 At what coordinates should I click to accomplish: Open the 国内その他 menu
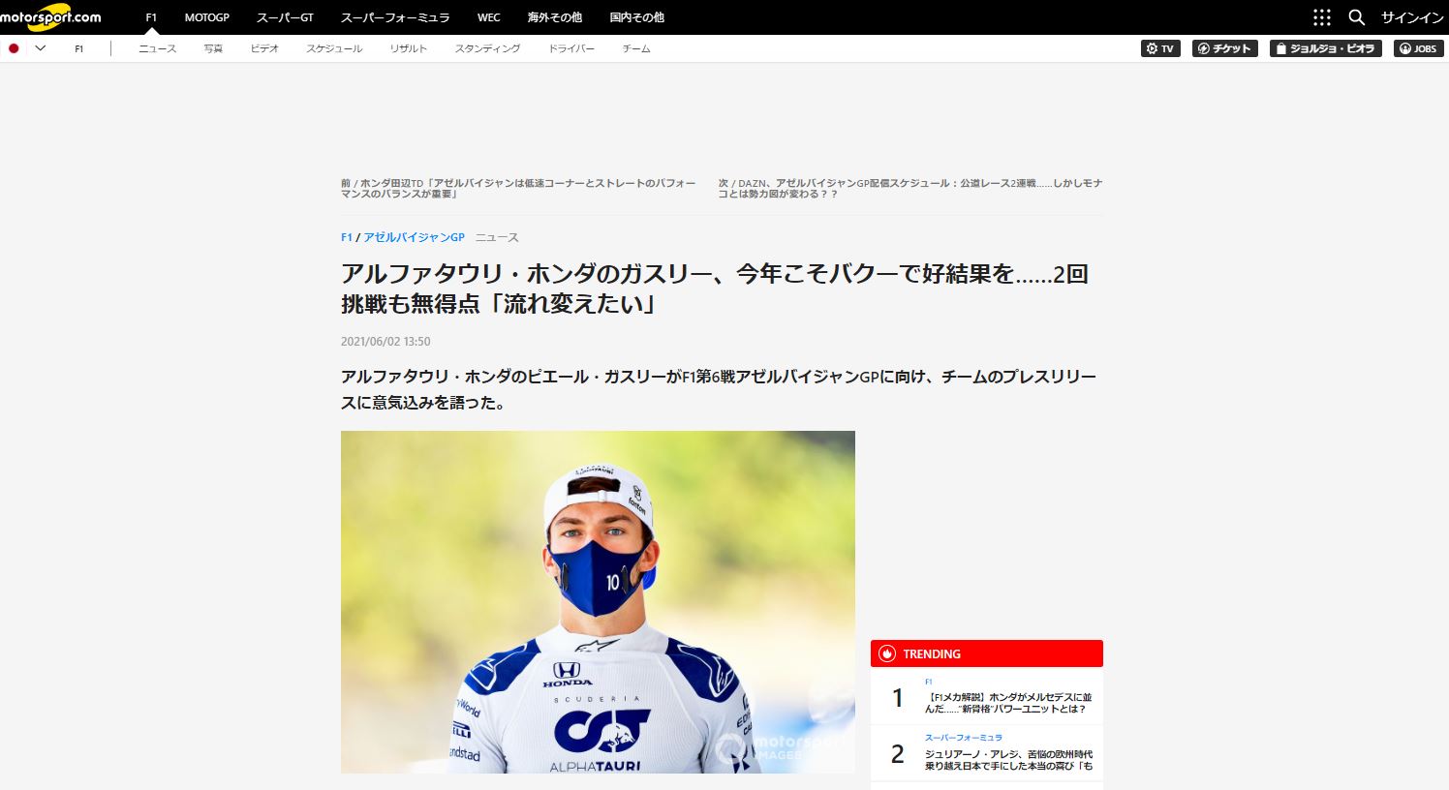pyautogui.click(x=636, y=17)
